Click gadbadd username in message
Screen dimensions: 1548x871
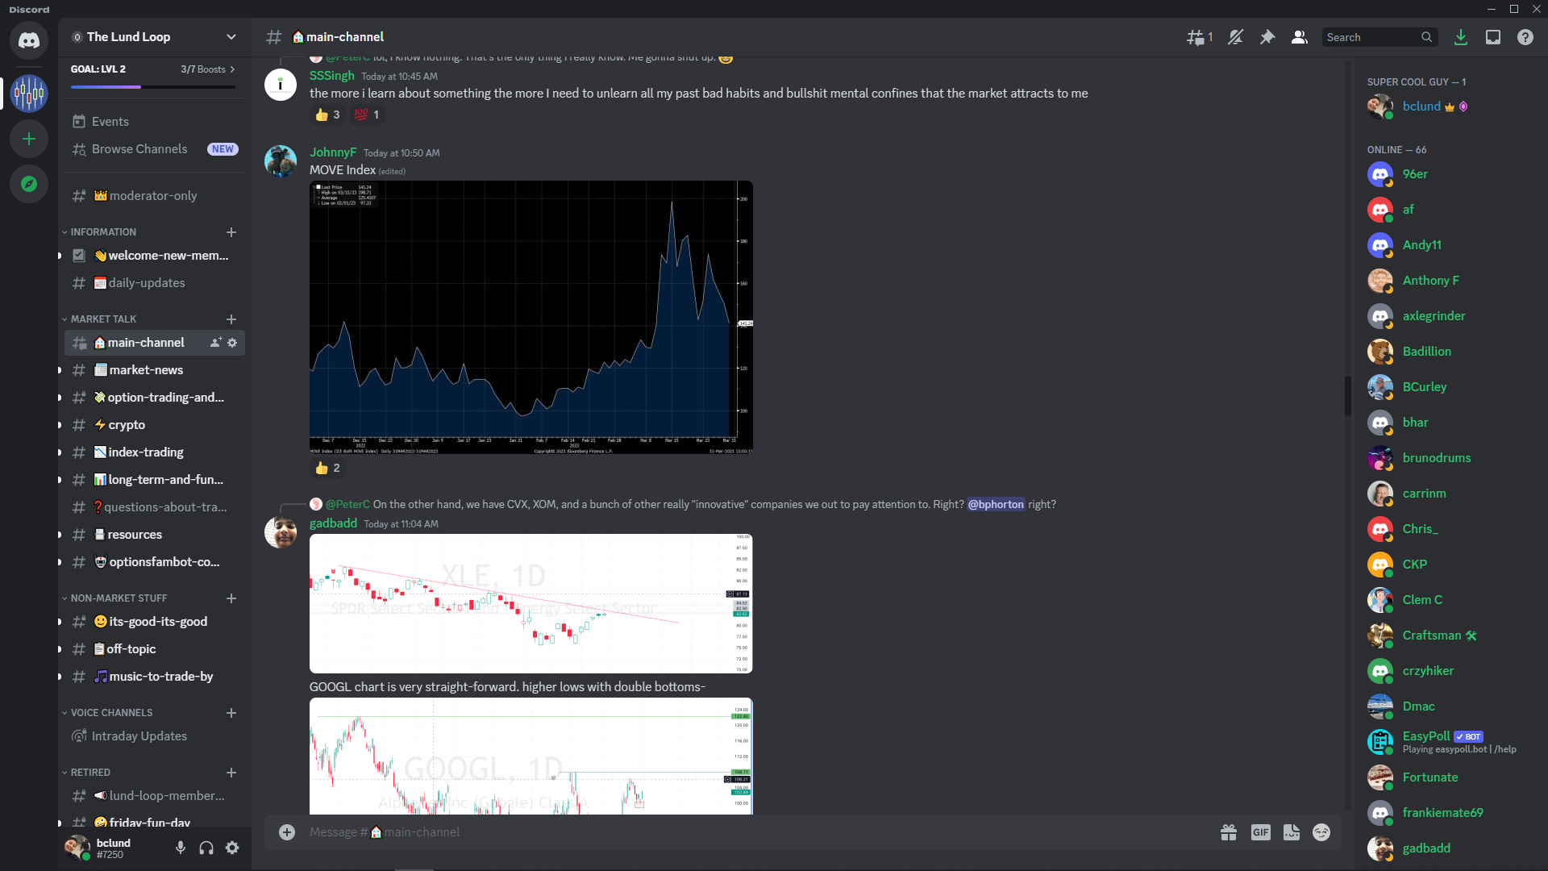[333, 523]
